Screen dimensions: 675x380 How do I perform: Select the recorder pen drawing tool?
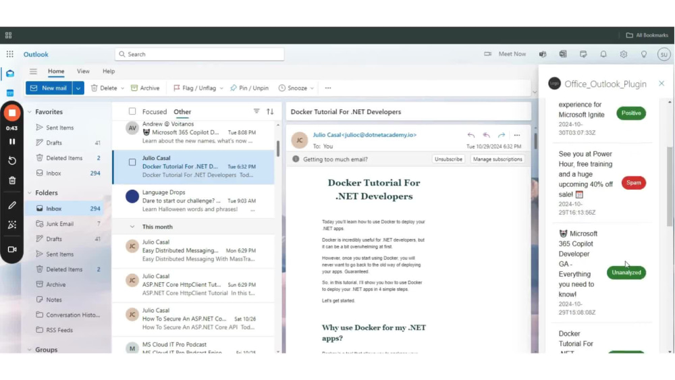click(12, 205)
